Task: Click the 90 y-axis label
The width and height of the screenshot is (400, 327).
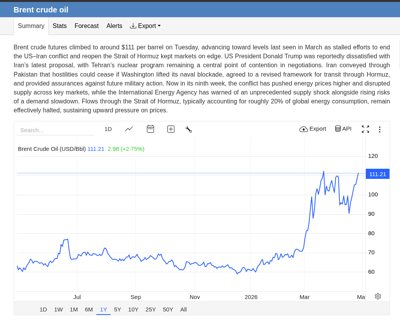Action: [371, 214]
